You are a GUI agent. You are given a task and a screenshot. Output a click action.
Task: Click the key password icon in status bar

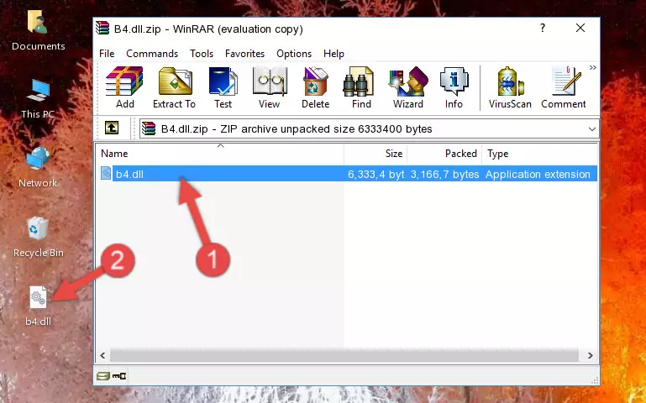119,376
